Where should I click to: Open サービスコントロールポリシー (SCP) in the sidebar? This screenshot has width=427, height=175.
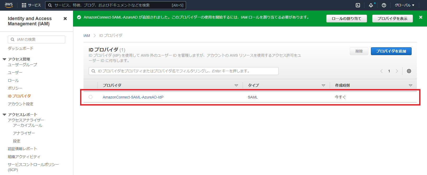coord(33,167)
